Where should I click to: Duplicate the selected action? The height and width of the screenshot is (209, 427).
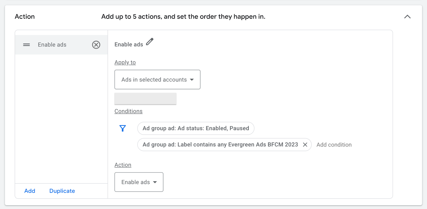62,191
